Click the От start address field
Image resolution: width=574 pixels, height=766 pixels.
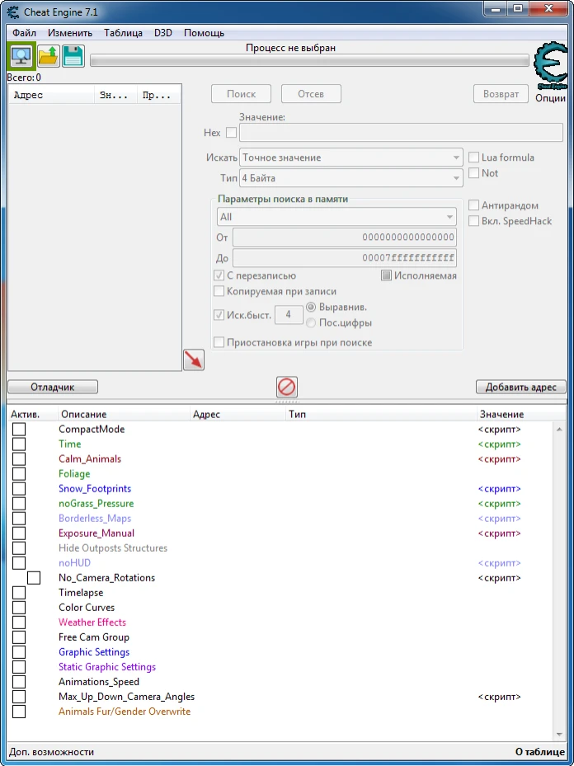[x=345, y=237]
